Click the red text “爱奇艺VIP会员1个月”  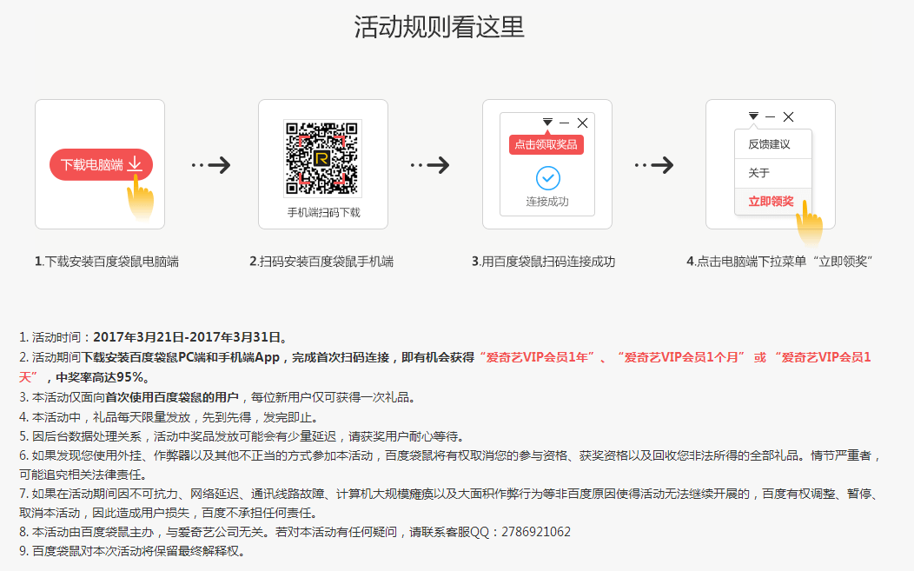click(681, 357)
